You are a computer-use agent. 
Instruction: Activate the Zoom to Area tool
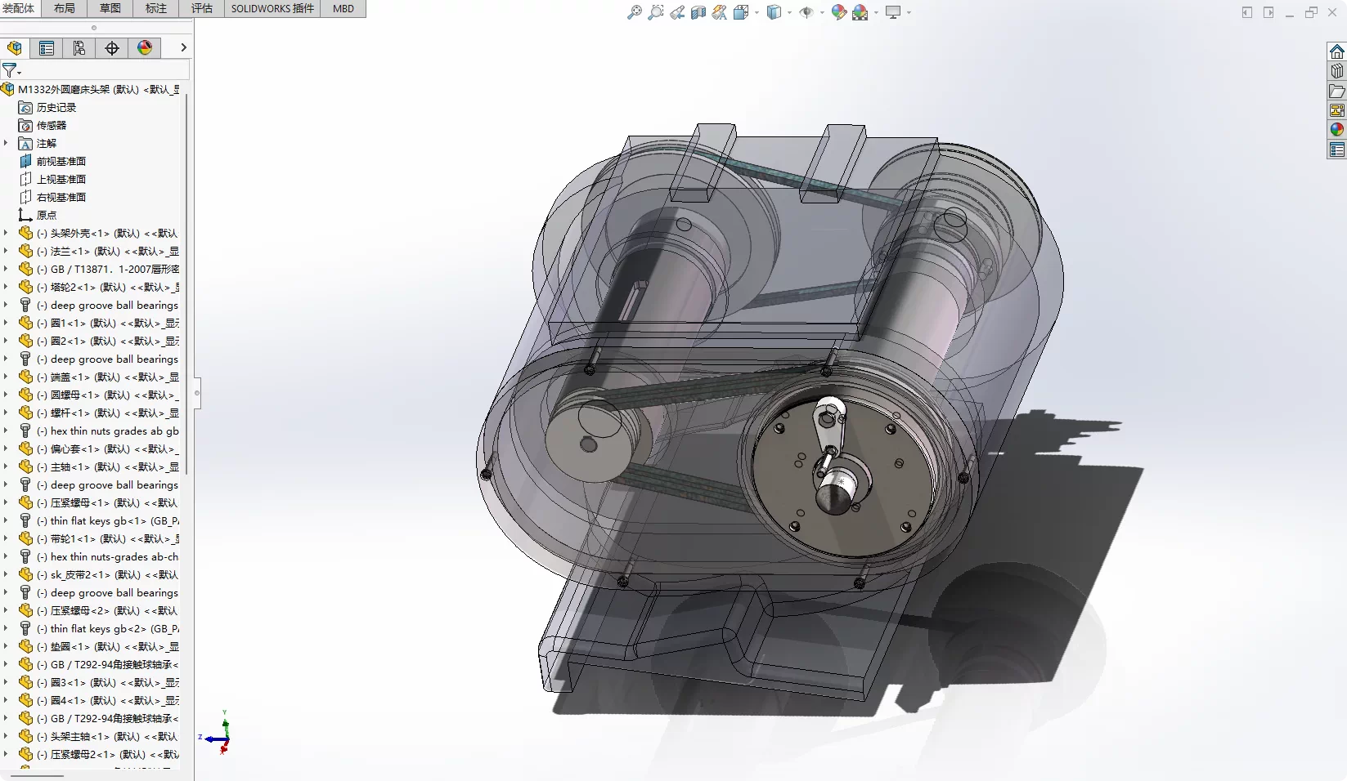pos(655,12)
